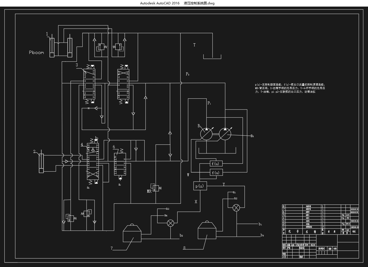
Task: Select the MR back-pressure valve symbol
Action: [155, 188]
